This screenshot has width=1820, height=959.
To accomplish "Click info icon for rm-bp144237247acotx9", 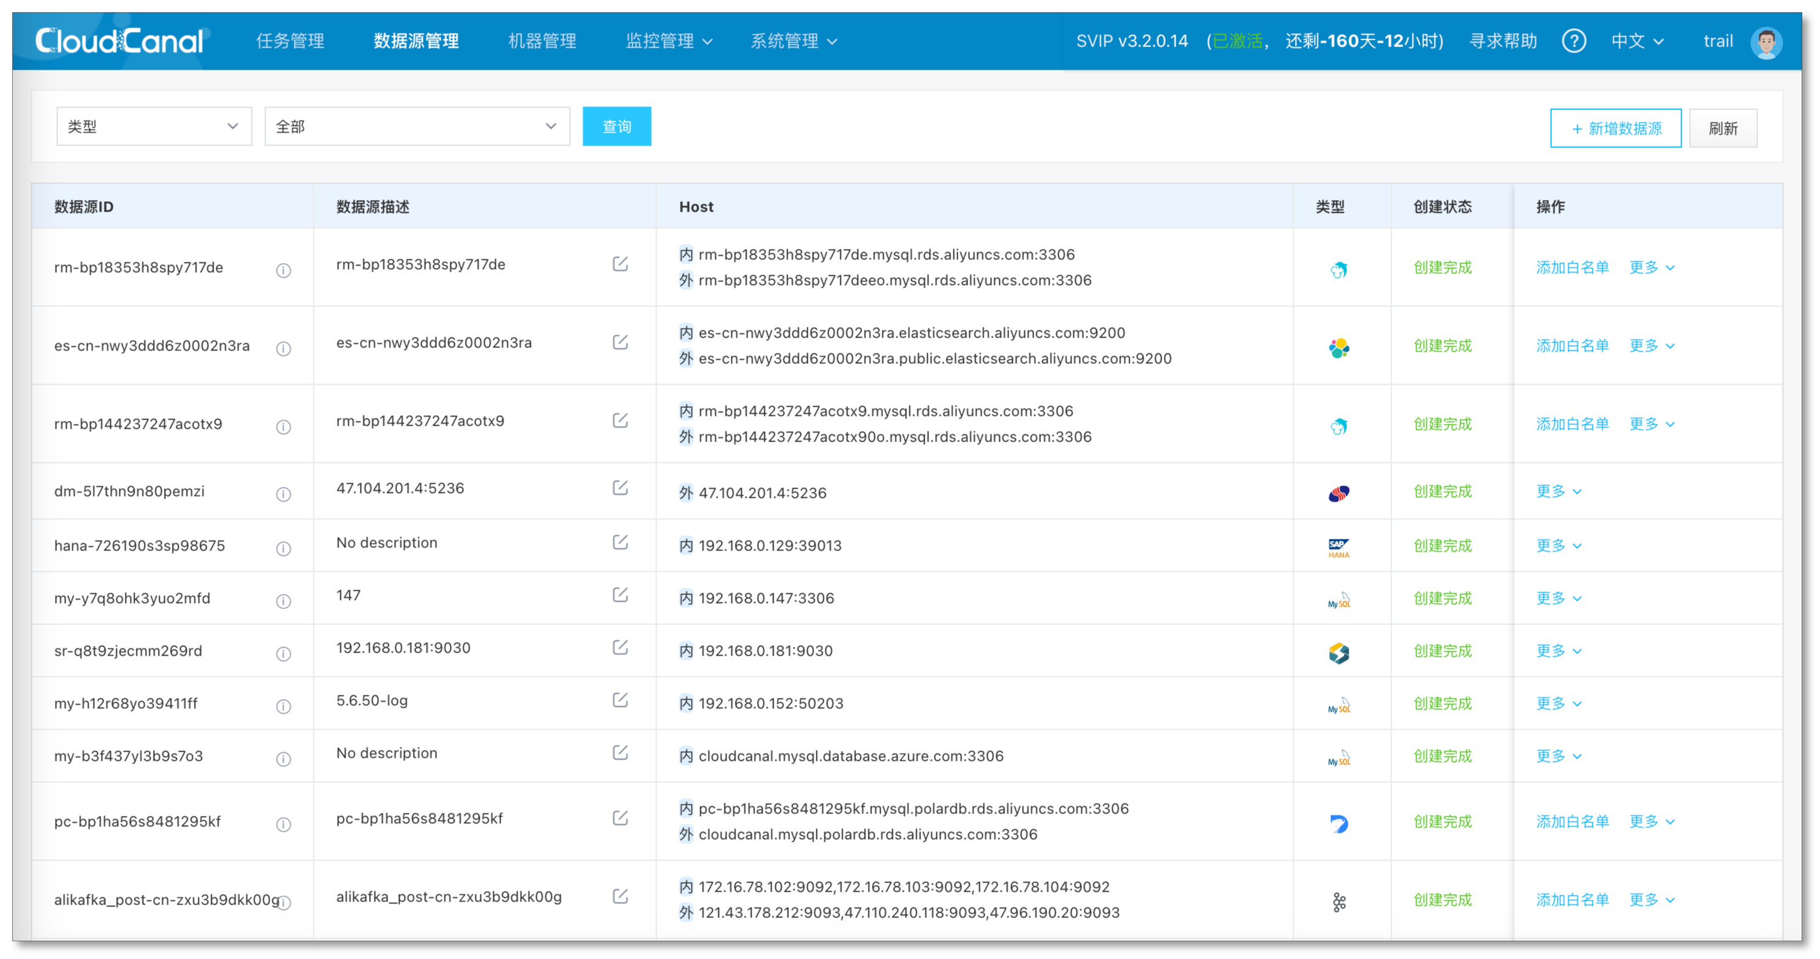I will pos(283,428).
